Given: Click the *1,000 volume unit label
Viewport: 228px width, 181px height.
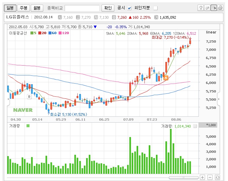Looking at the screenshot, I should 211,125.
